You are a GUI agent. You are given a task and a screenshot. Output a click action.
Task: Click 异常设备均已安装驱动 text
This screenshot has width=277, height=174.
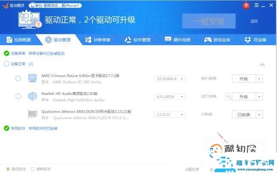tap(46, 54)
